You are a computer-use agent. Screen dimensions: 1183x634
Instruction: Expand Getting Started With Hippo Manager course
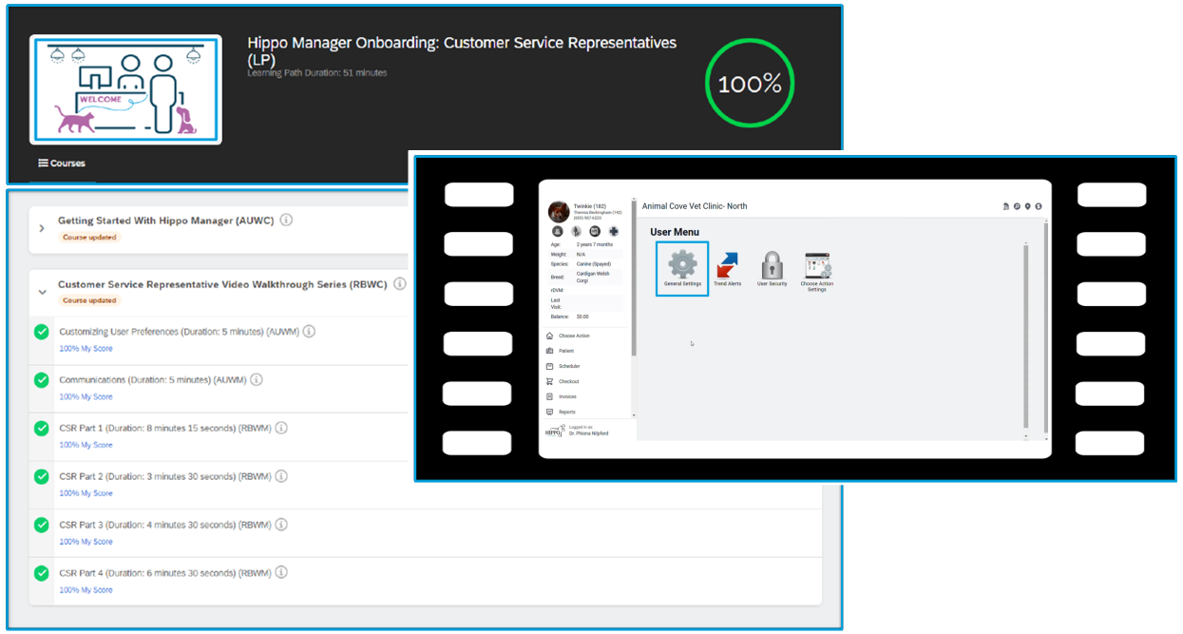[42, 228]
